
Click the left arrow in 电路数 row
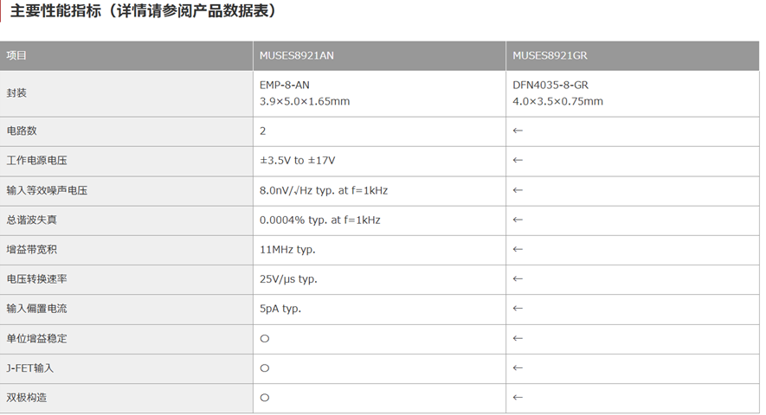pos(518,131)
